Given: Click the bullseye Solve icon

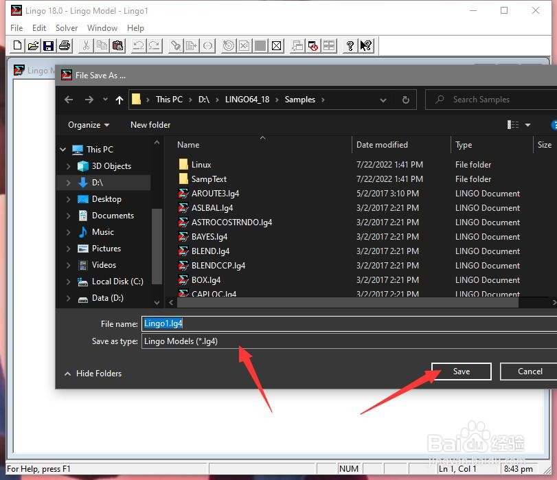Looking at the screenshot, I should tap(229, 45).
